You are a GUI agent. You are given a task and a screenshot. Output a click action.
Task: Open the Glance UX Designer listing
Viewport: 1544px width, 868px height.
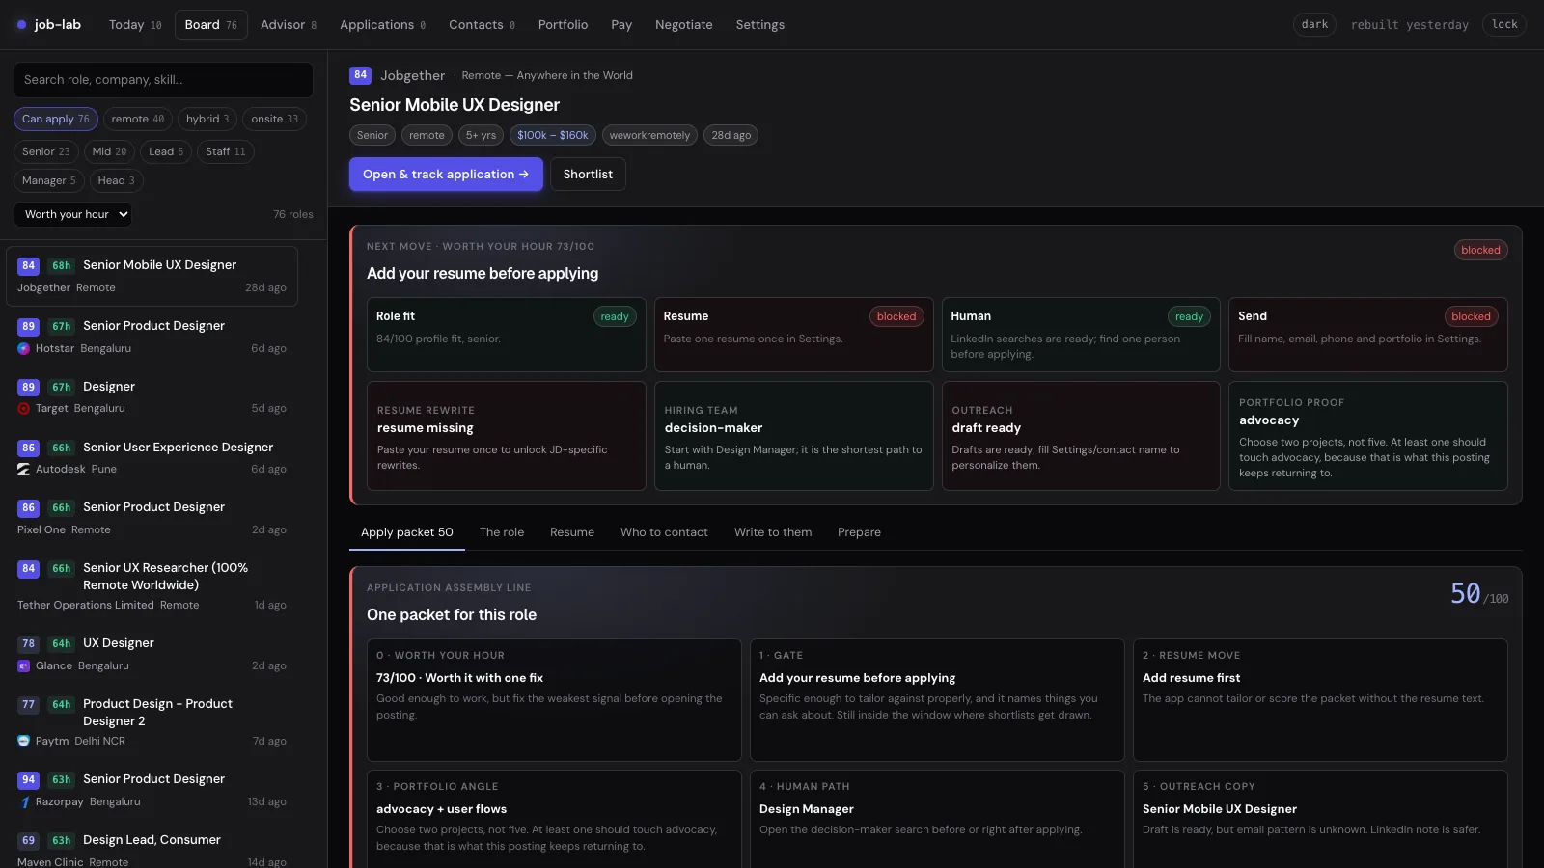tap(152, 654)
